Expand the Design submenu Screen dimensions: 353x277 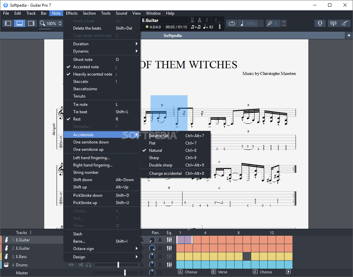click(x=102, y=257)
